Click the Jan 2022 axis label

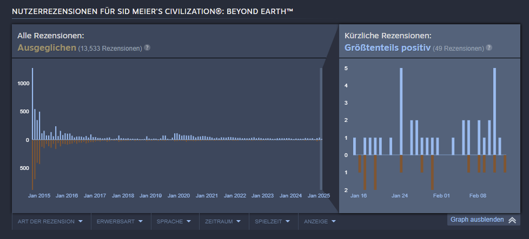(235, 196)
